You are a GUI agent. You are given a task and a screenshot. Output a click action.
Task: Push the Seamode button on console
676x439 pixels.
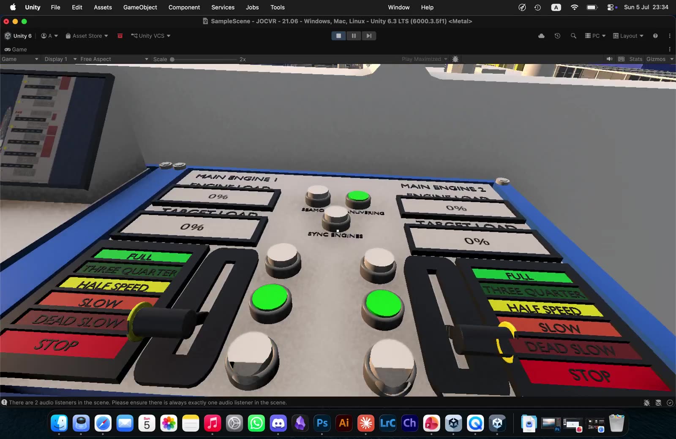point(318,195)
